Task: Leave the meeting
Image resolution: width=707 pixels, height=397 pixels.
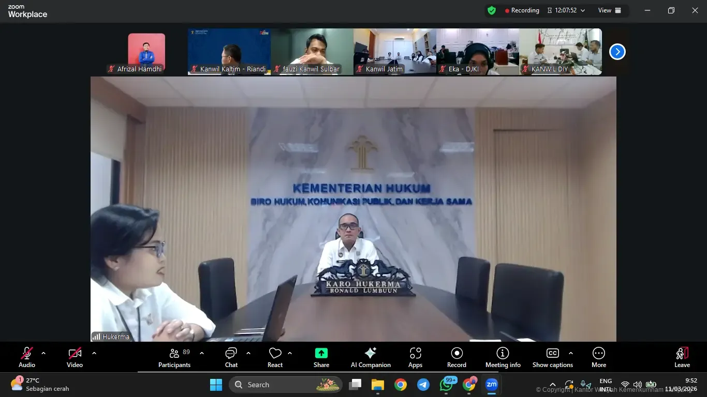Action: [x=682, y=357]
